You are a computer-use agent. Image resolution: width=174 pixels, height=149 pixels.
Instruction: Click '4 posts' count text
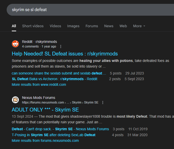click(x=118, y=135)
